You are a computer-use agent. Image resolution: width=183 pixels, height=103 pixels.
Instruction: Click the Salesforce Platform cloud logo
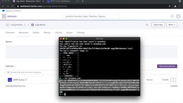point(3,11)
